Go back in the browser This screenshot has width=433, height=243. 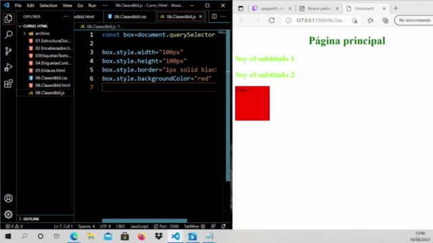pyautogui.click(x=242, y=20)
